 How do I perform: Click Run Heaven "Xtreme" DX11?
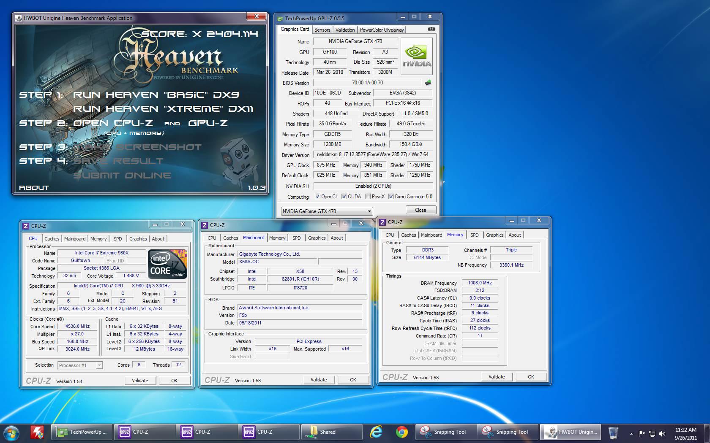click(163, 109)
